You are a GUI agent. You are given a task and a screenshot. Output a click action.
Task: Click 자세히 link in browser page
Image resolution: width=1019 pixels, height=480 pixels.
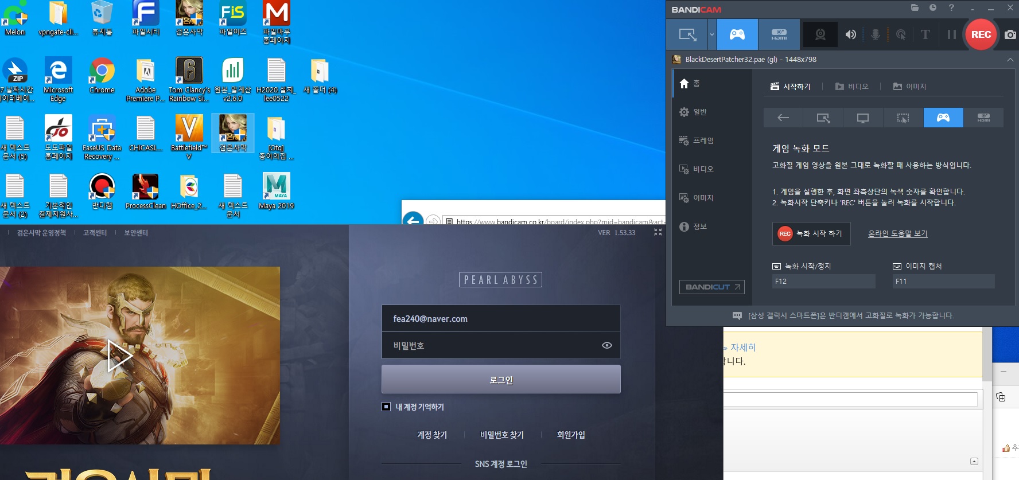tap(742, 348)
